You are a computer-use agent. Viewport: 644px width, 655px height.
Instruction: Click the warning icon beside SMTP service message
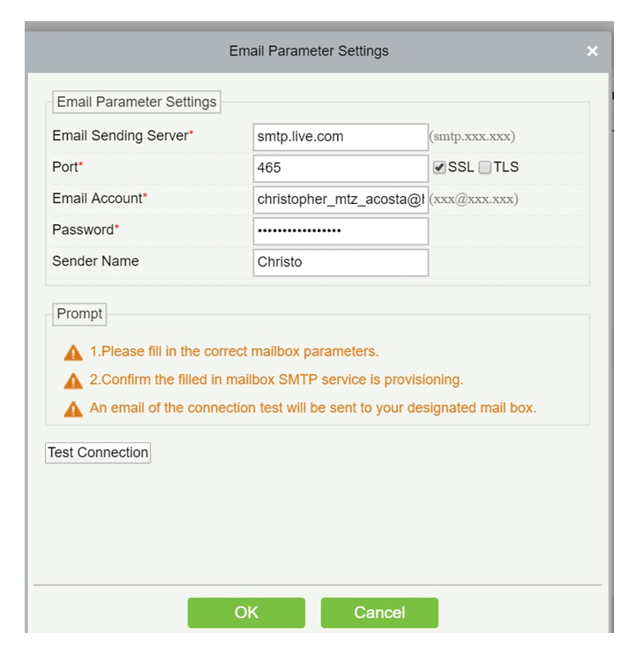click(x=73, y=380)
